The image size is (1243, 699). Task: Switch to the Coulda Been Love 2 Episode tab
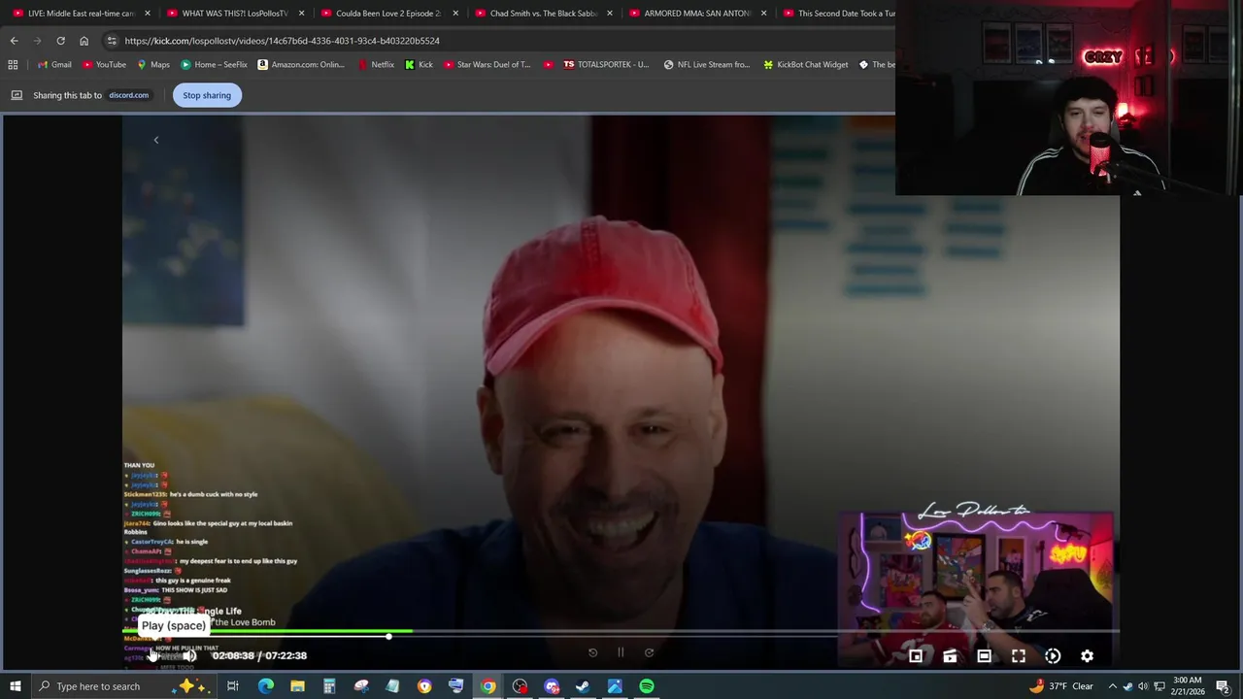[387, 14]
